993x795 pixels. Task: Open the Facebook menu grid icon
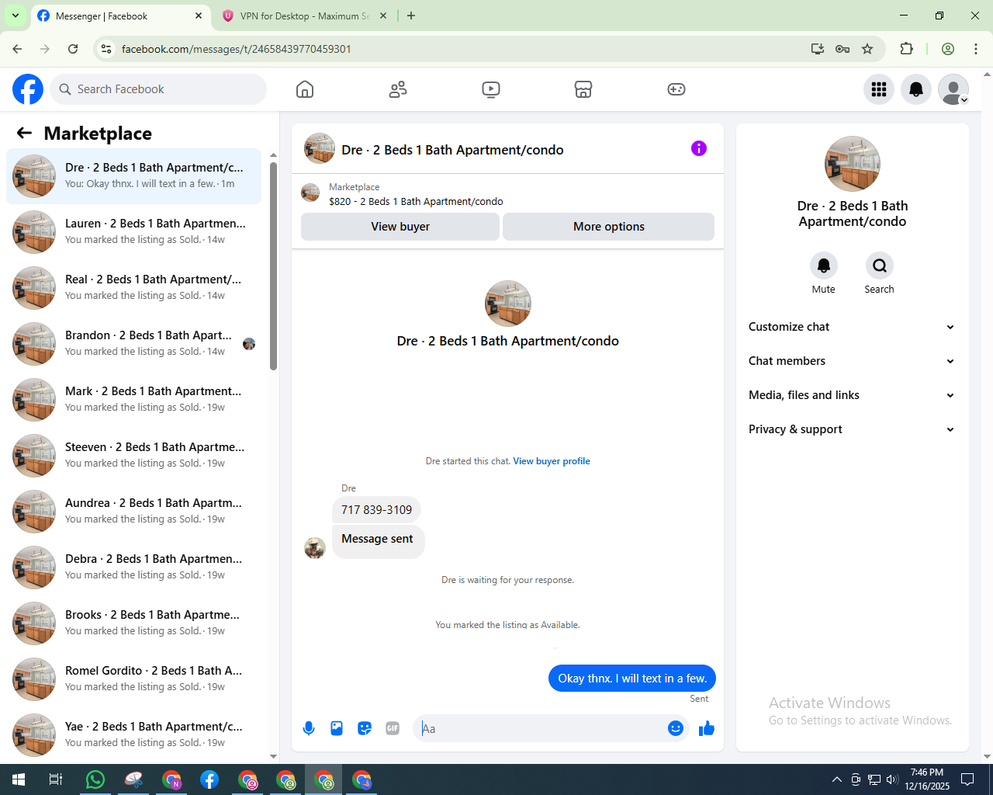879,89
